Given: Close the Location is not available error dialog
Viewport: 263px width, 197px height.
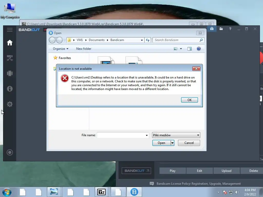Looking at the screenshot, I should [196, 68].
